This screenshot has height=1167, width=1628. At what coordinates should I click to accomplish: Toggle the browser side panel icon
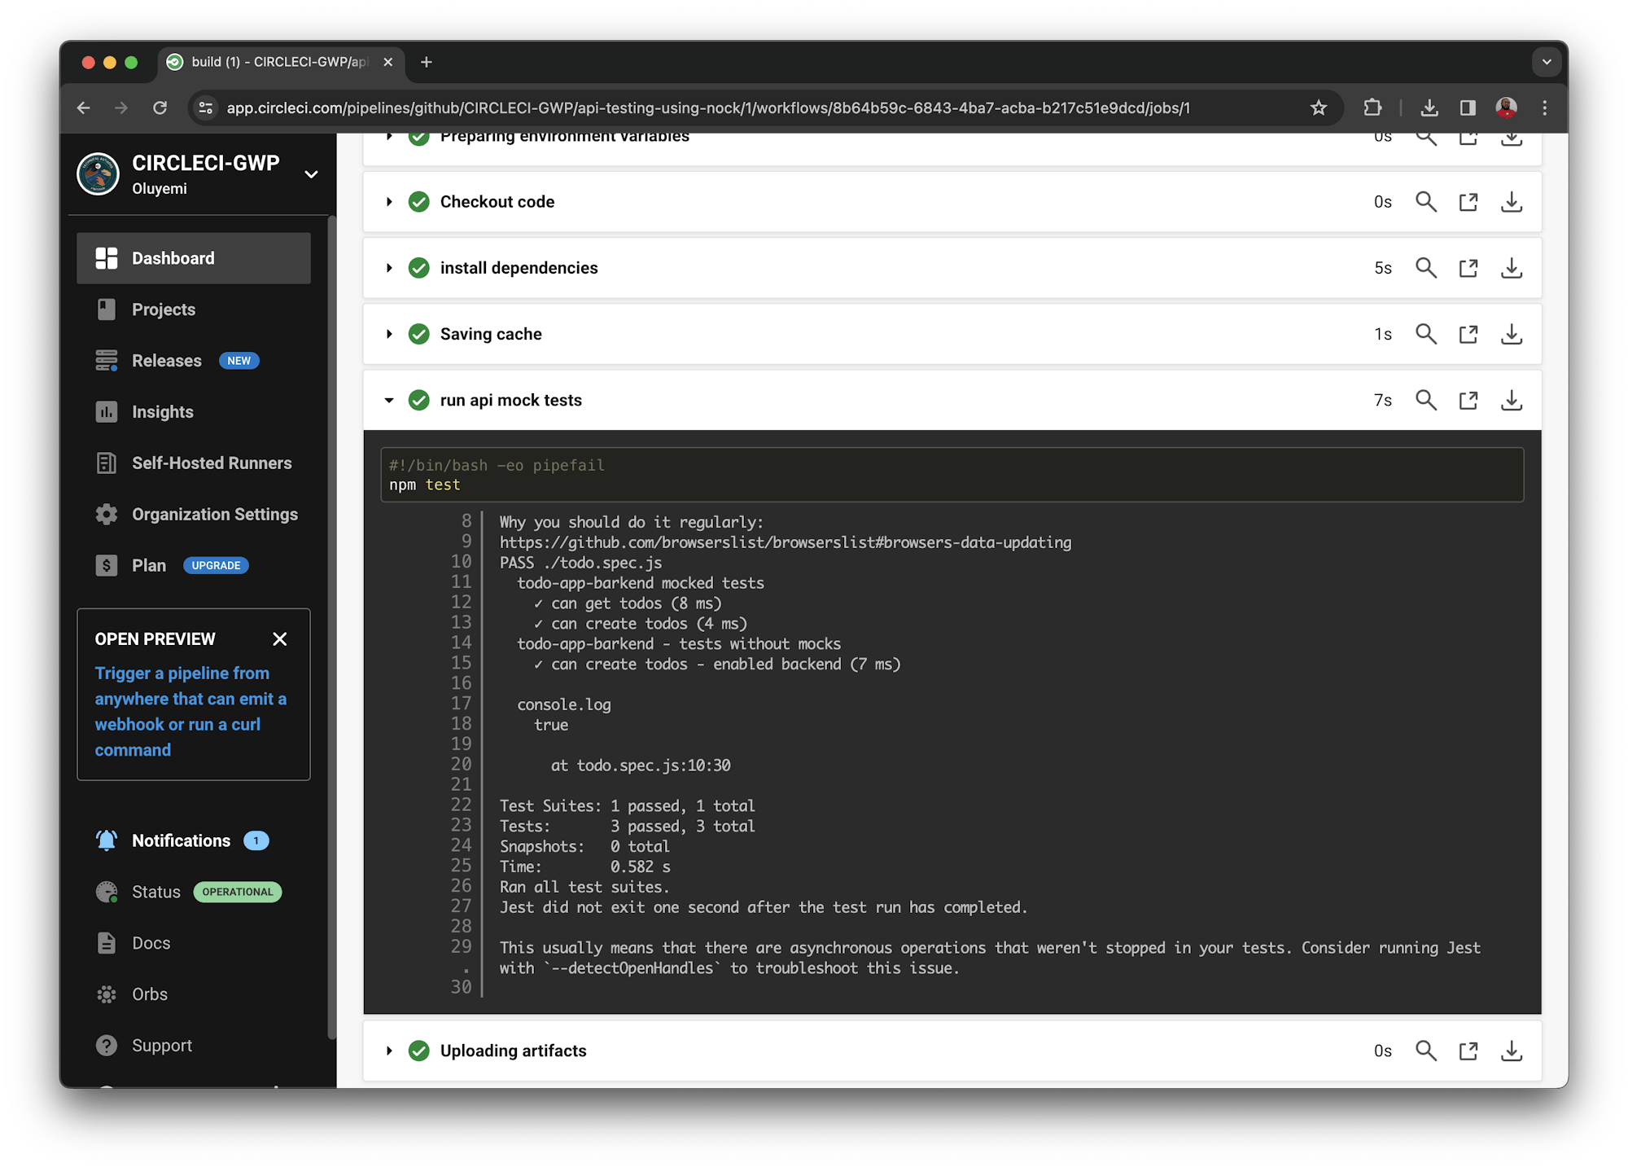[1468, 107]
